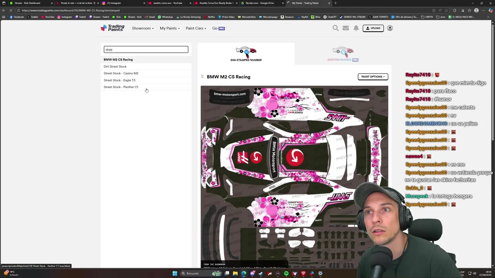
Task: Open Facebook bookmark
Action: [x=17, y=17]
